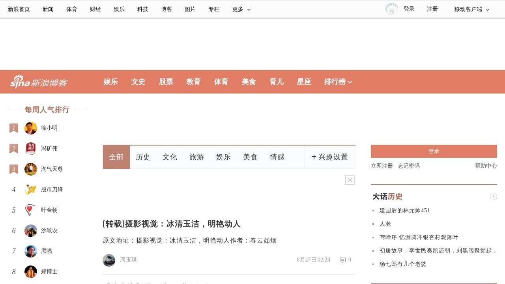Open 股票 in the orange nav bar

166,82
